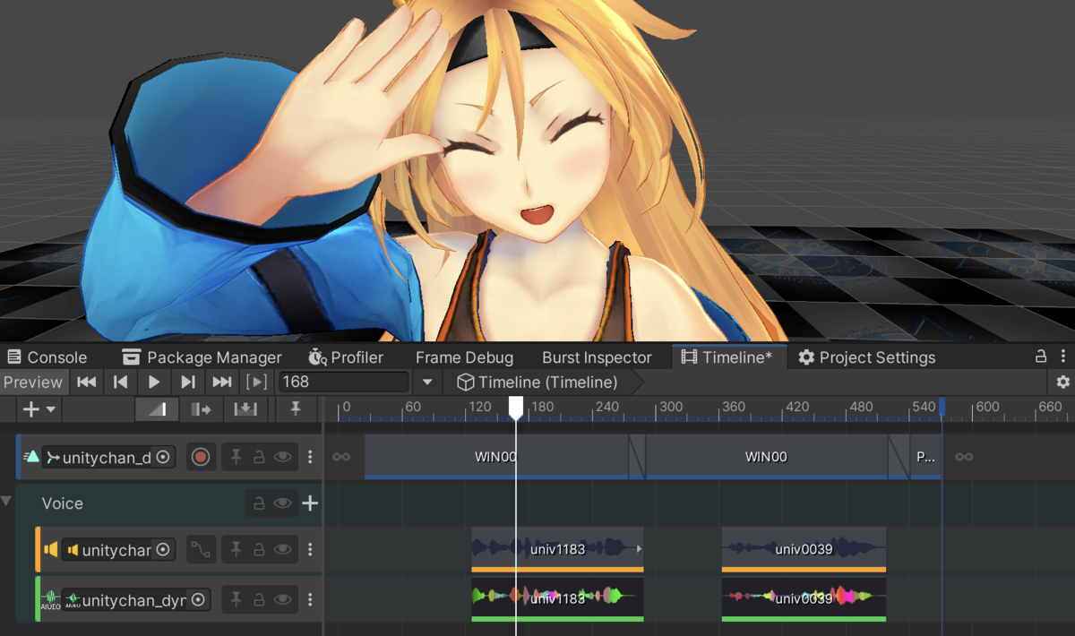This screenshot has height=636, width=1075.
Task: Select the P... animation clip
Action: 925,457
